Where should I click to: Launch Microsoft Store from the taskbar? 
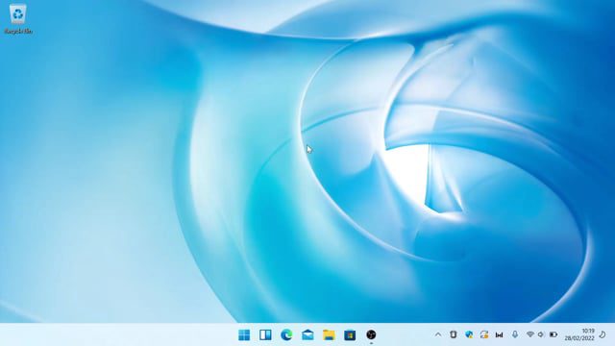[350, 334]
